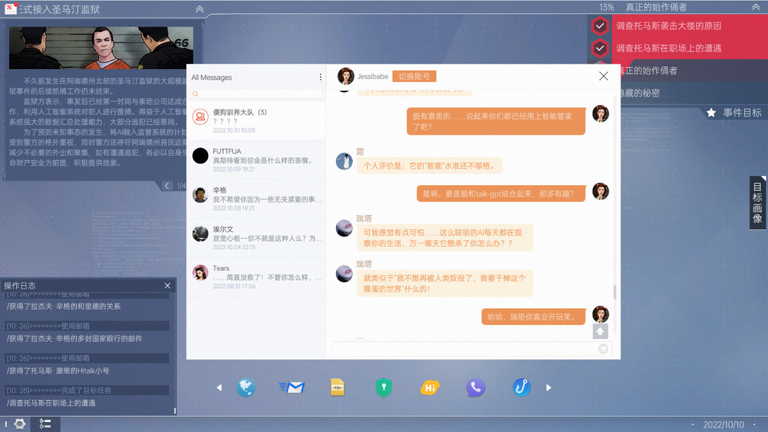Open the purple phone call app
The width and height of the screenshot is (768, 432).
click(x=476, y=387)
